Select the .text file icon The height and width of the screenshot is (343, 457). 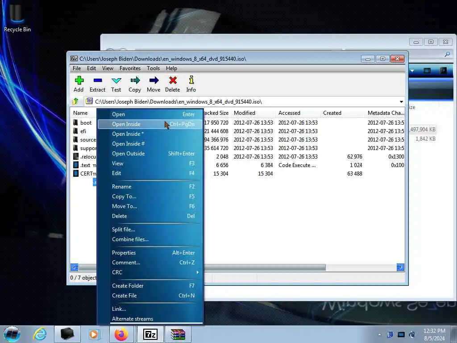pos(76,165)
